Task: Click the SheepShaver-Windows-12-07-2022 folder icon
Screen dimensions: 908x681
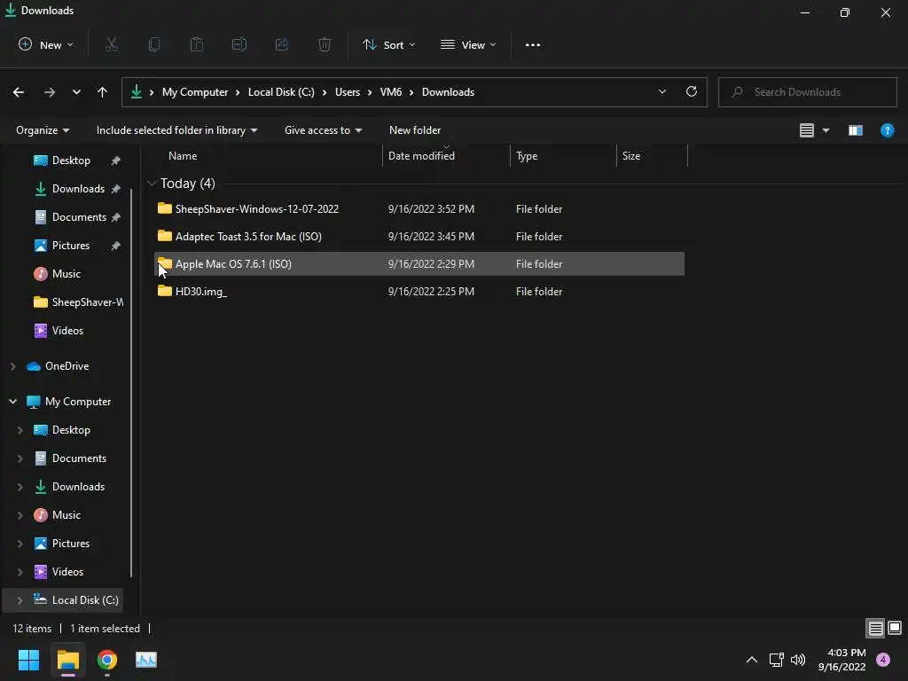Action: [164, 207]
